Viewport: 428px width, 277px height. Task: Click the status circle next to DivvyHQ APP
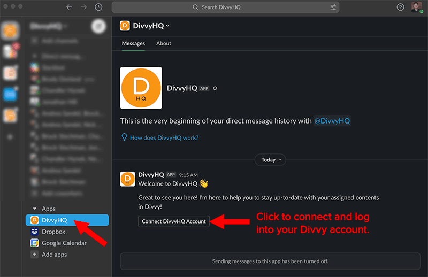click(x=215, y=88)
